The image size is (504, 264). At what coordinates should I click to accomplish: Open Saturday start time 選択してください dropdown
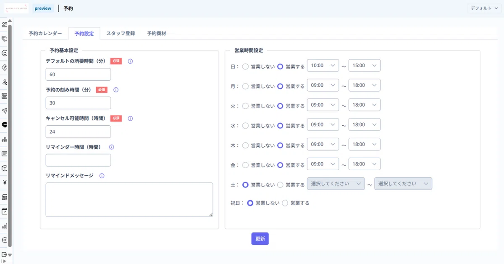[336, 184]
